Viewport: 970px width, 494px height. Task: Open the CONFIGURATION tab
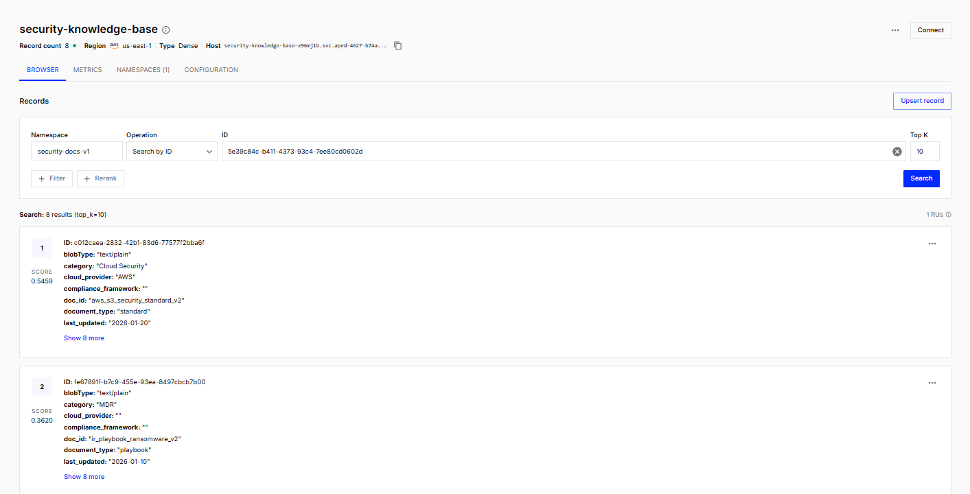click(211, 70)
